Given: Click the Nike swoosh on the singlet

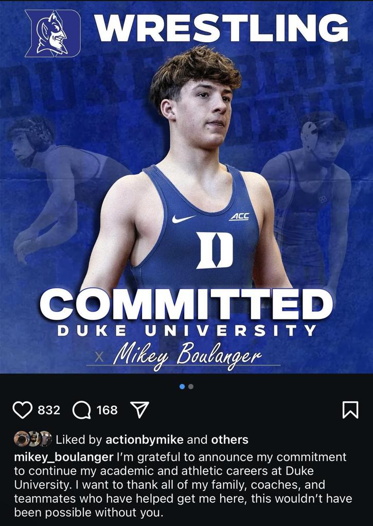Looking at the screenshot, I should 184,218.
